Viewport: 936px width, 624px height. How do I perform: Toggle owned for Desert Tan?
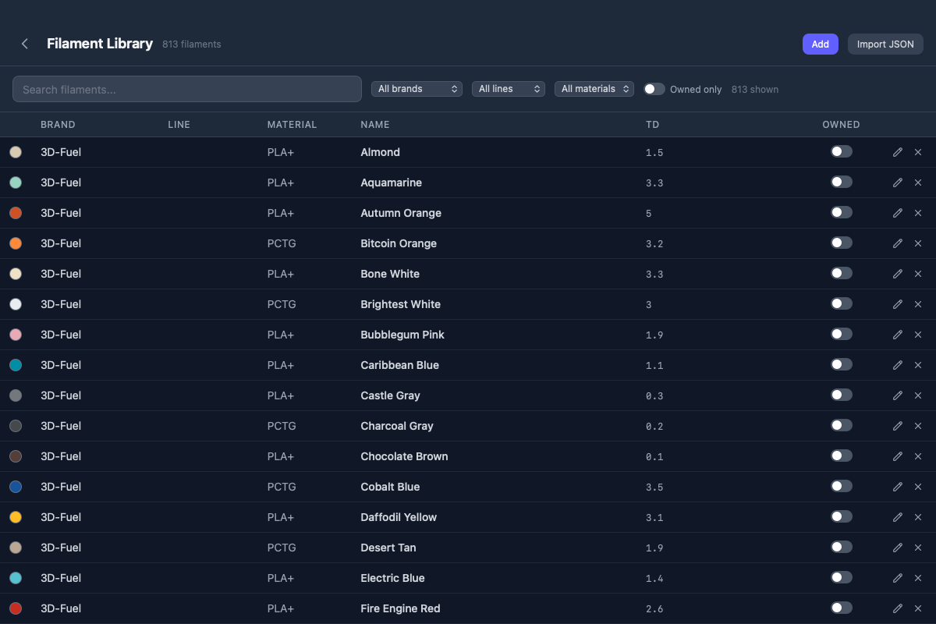[842, 547]
